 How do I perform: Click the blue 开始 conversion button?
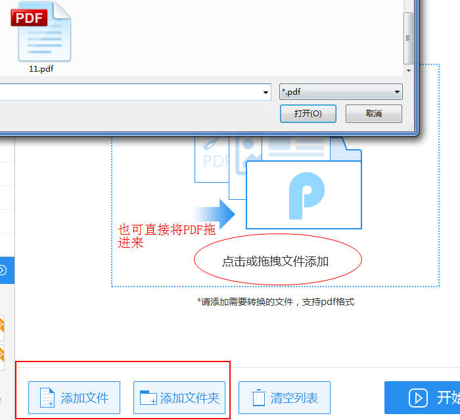pos(422,398)
